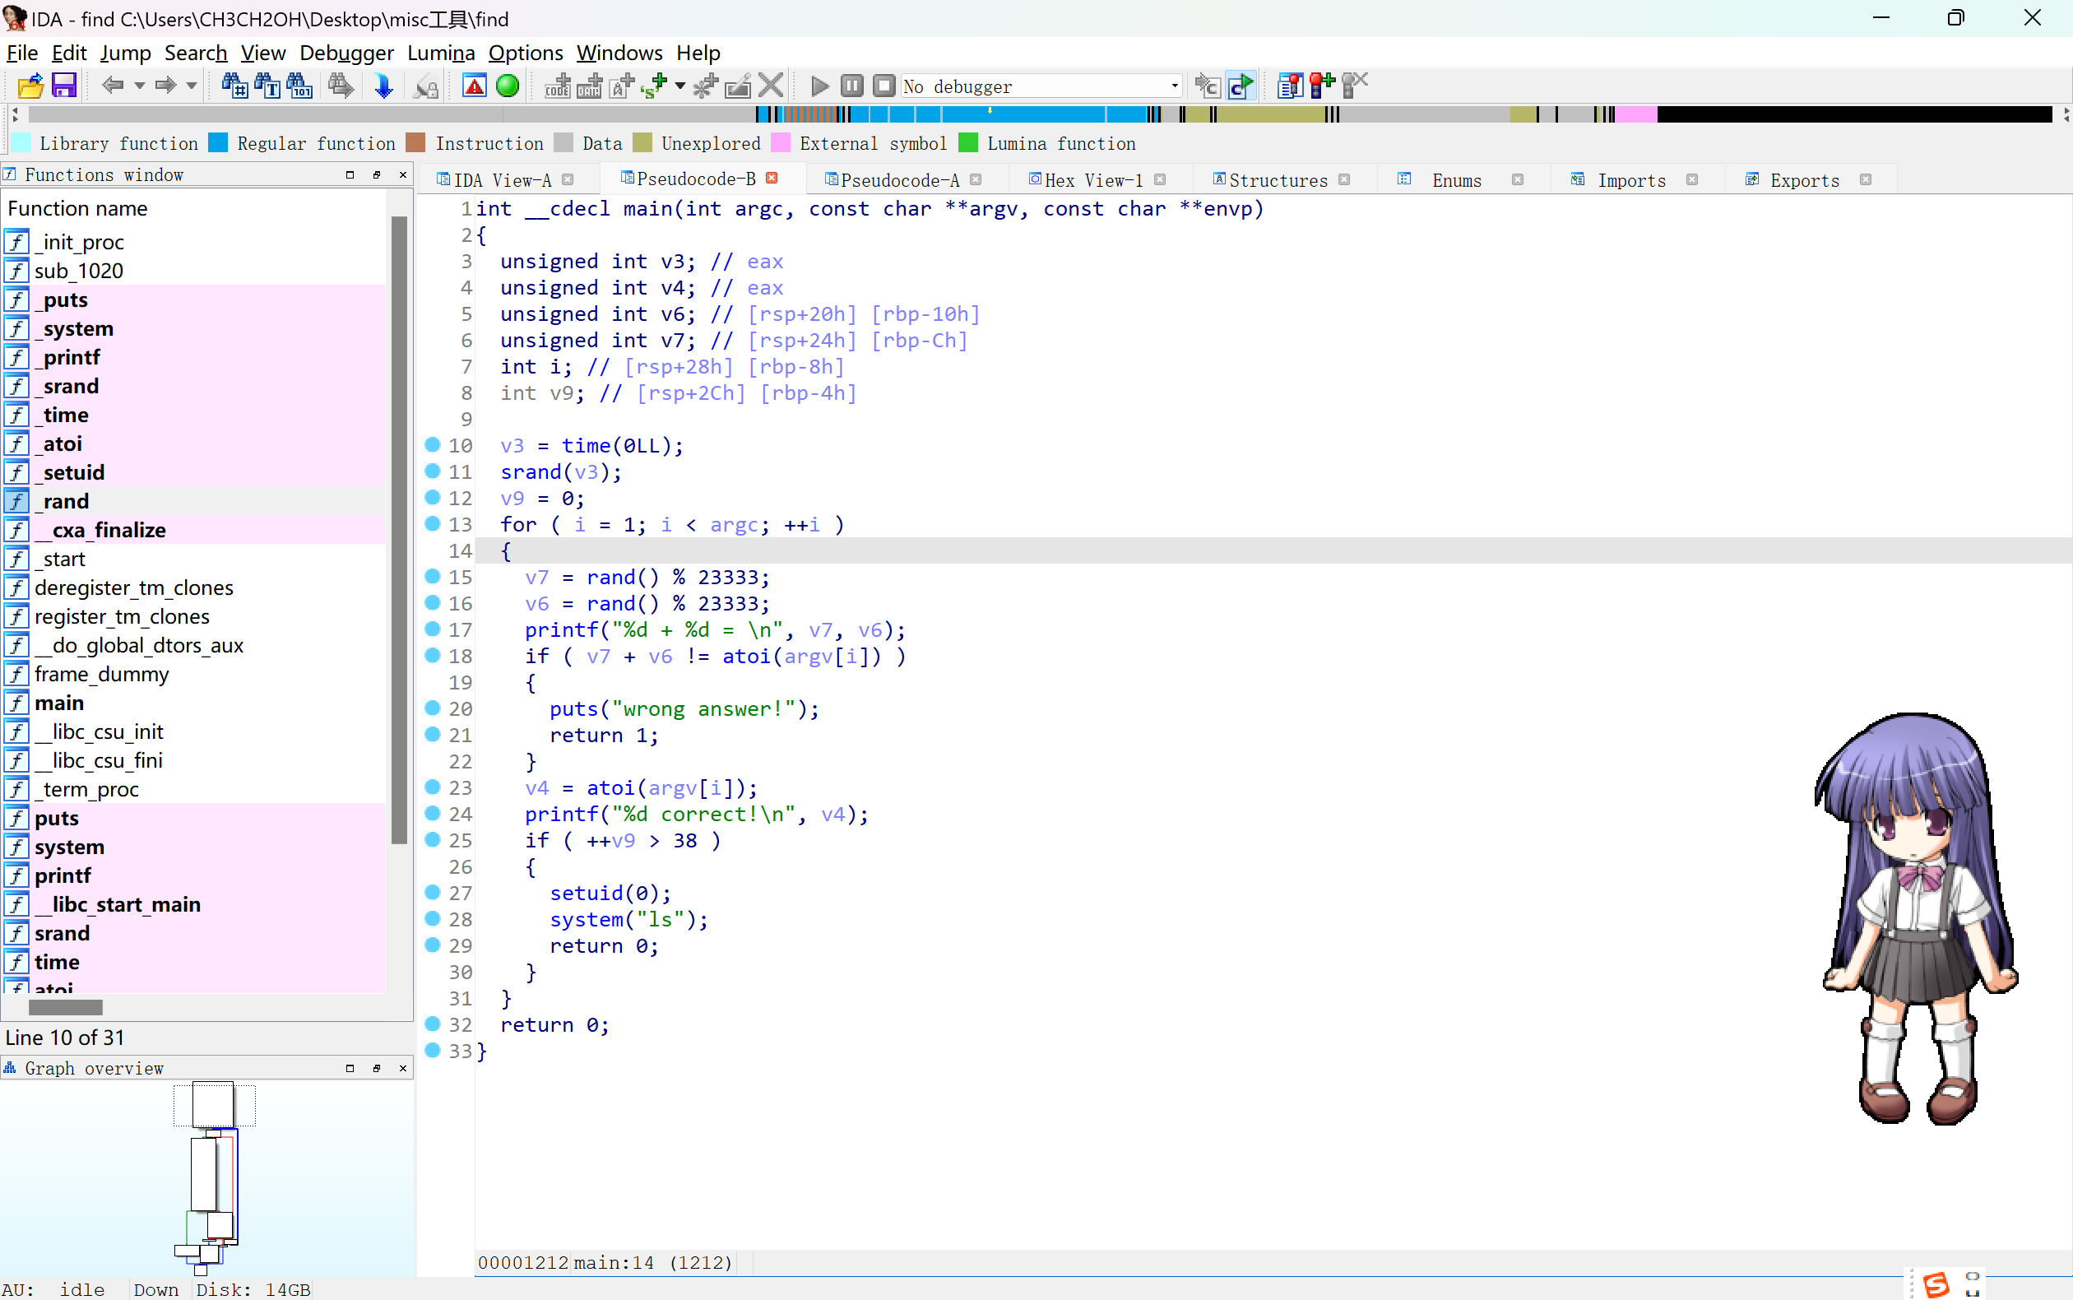Search for text binoculars icon

click(x=267, y=86)
